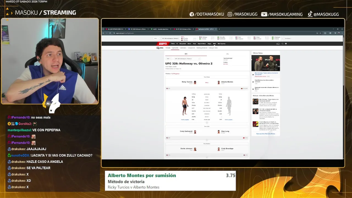Click Ricky Turcios headshot avatar
The image size is (352, 198).
[x=195, y=82]
